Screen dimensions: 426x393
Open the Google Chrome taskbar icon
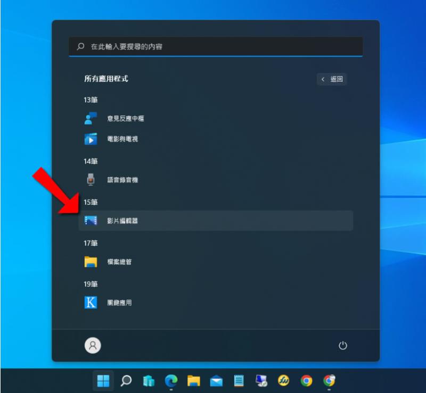(307, 381)
